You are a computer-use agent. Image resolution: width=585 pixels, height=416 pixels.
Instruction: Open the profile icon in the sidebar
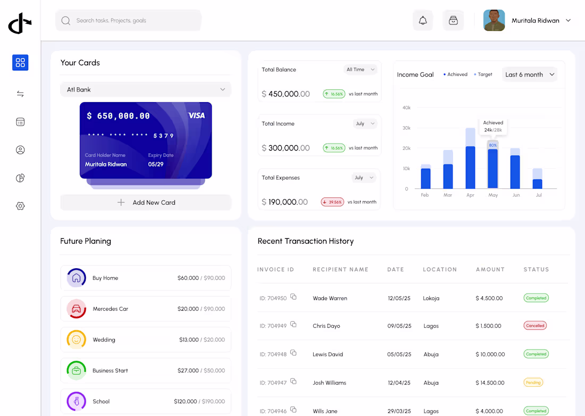pos(20,149)
